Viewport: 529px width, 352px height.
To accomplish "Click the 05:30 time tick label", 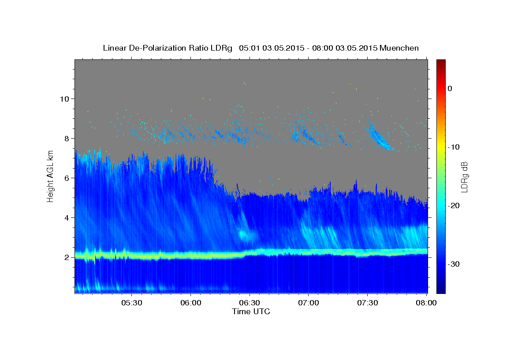I will (x=132, y=303).
